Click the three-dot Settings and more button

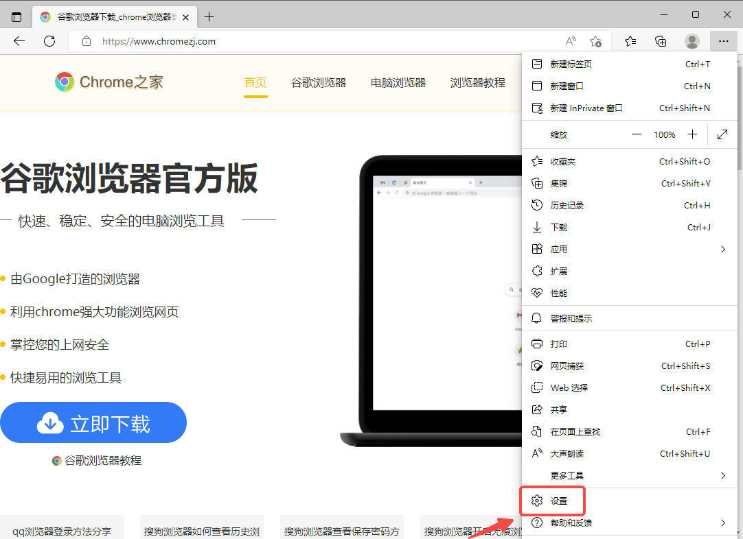pos(724,41)
